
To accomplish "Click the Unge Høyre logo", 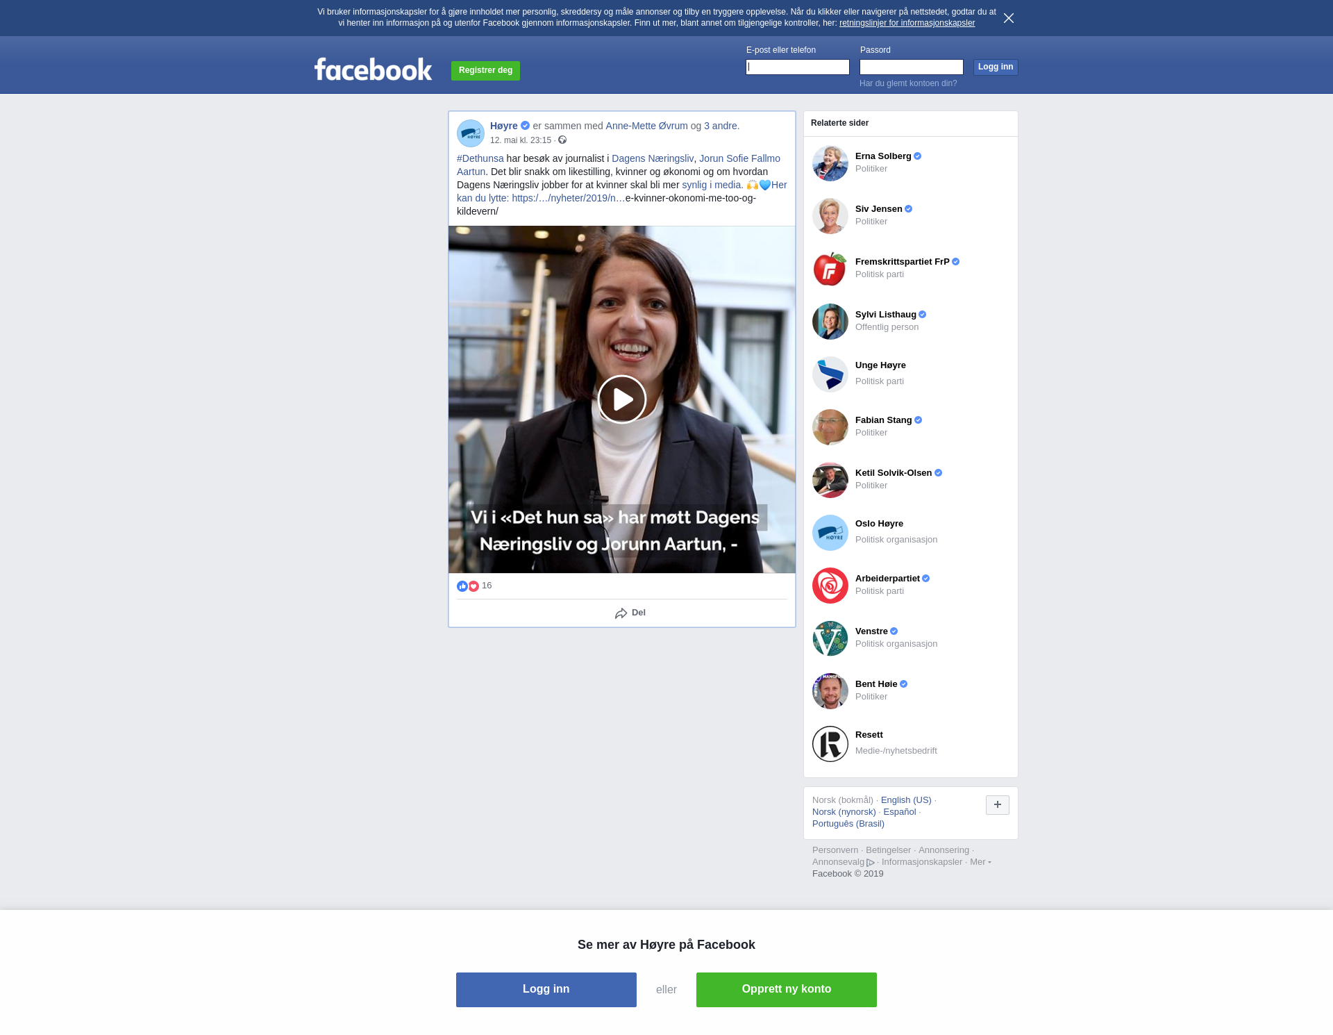I will point(830,374).
